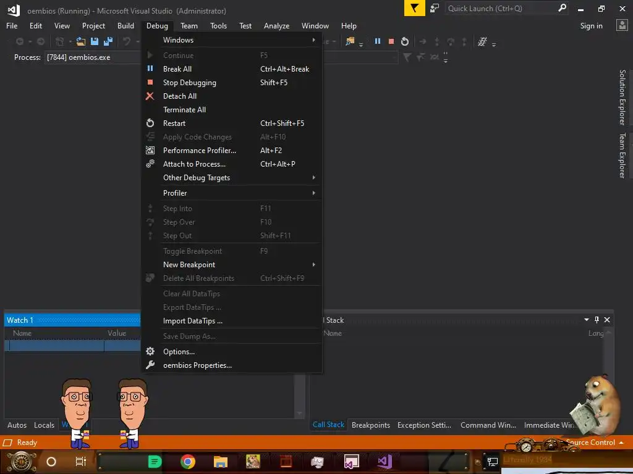This screenshot has height=474, width=633.
Task: Choose Stop Debugging from Debug menu
Action: 232,83
